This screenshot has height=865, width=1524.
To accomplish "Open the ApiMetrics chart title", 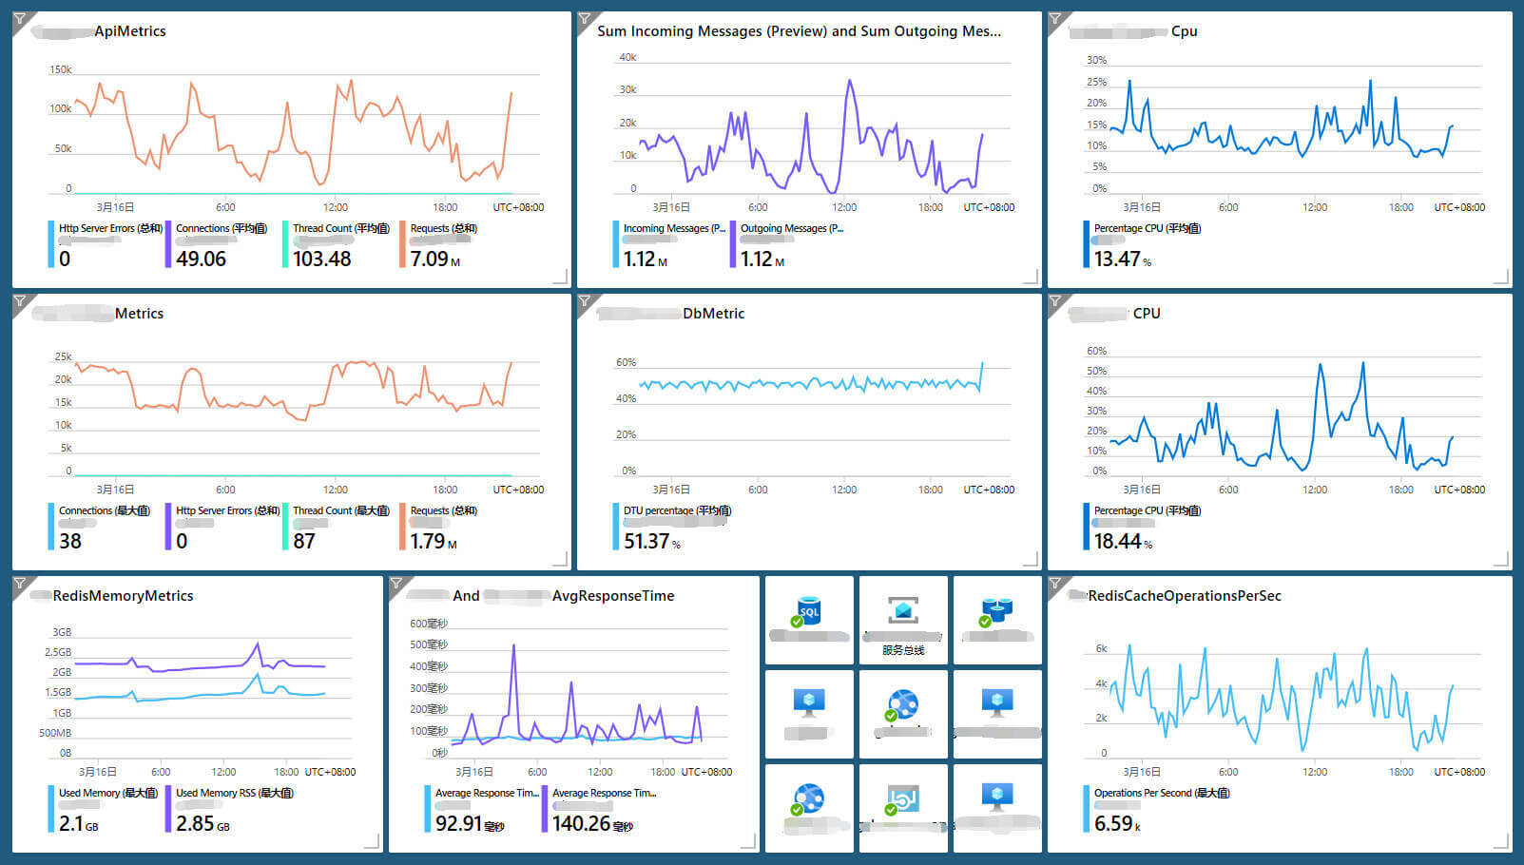I will click(x=129, y=31).
